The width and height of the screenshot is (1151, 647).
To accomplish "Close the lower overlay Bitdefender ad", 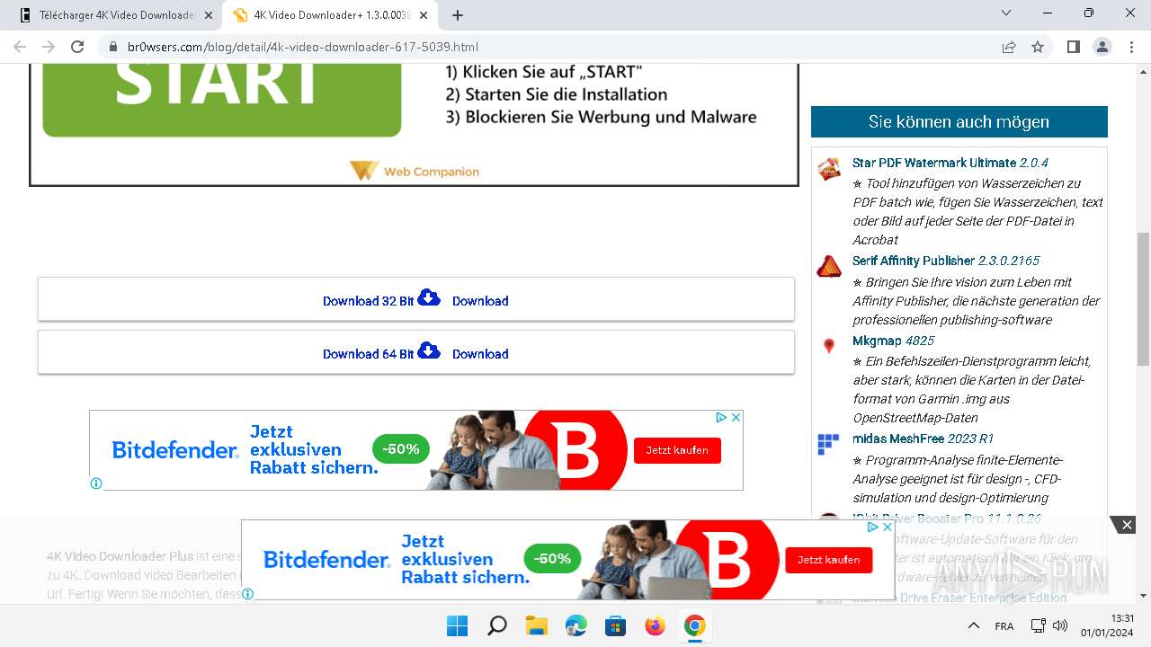I will pyautogui.click(x=888, y=527).
